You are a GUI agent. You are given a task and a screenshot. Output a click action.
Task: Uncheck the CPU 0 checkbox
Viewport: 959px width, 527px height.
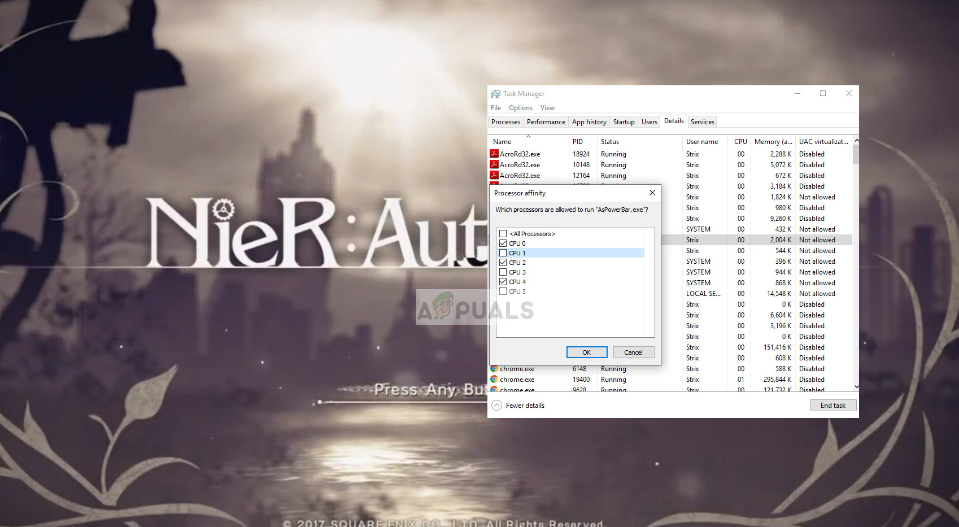(503, 243)
